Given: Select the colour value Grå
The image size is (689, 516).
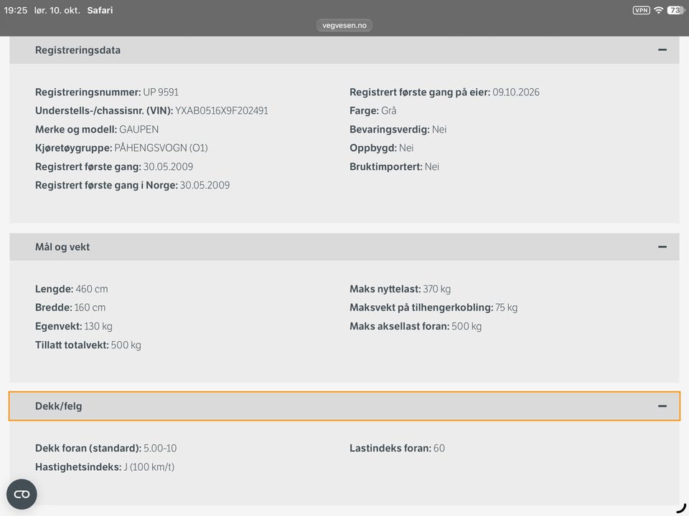Looking at the screenshot, I should (389, 110).
